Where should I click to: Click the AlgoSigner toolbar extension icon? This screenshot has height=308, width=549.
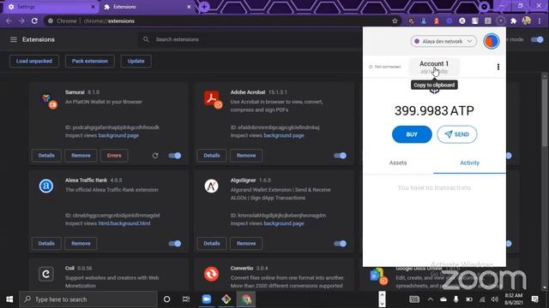[x=462, y=21]
